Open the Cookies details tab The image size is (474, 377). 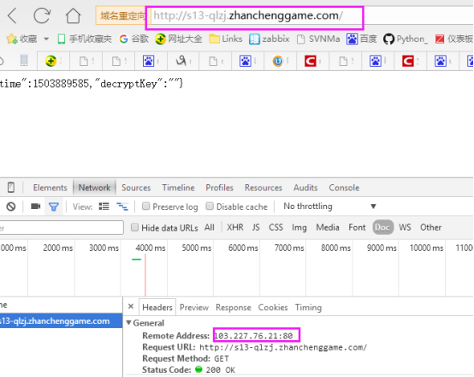point(273,308)
